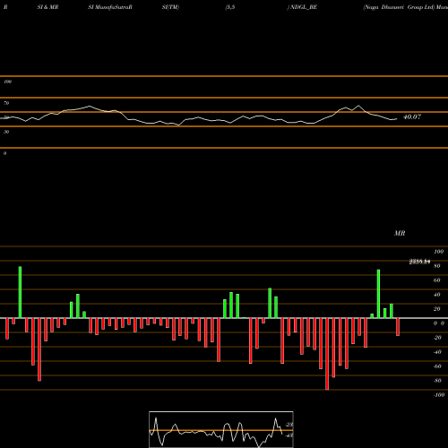Click the overlapping price label near 80
The image size is (448, 448).
419,262
